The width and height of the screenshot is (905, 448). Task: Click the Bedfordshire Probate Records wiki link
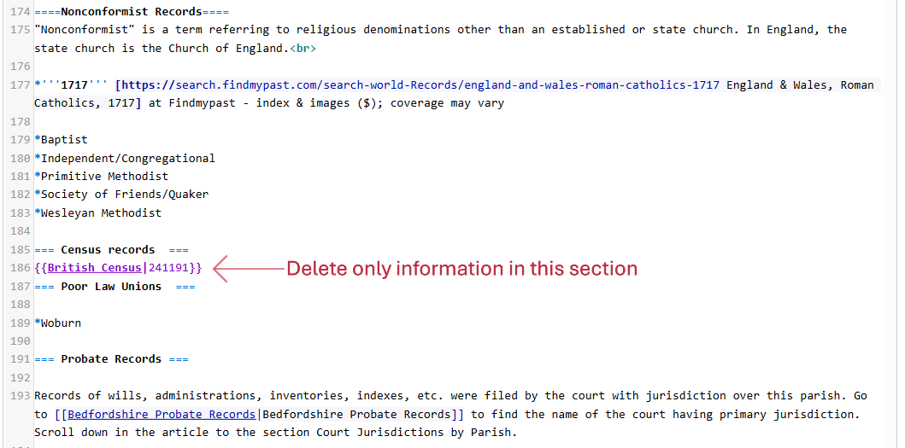point(162,415)
